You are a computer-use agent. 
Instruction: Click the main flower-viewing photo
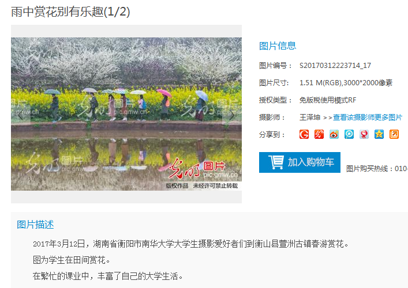coord(126,114)
